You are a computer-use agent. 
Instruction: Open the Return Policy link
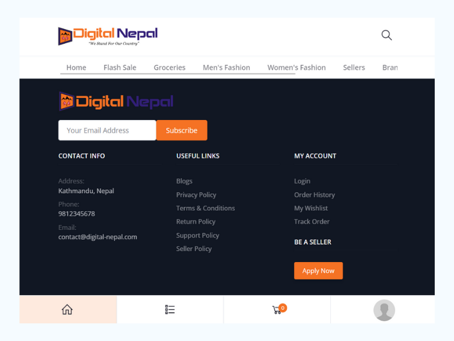pyautogui.click(x=196, y=222)
